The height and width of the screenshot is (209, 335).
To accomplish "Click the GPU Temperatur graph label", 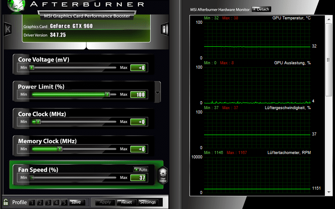I will [x=291, y=18].
